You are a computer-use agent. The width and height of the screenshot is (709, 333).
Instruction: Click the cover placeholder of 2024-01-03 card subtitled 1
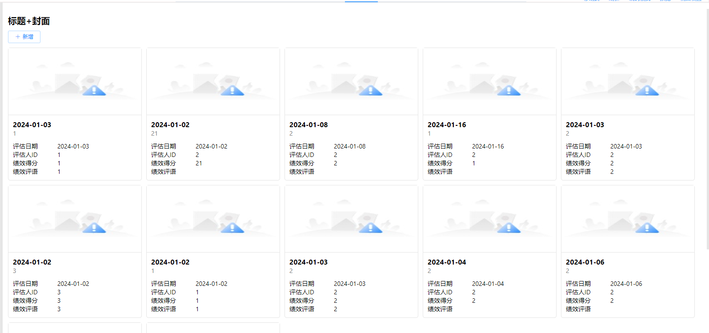(75, 82)
